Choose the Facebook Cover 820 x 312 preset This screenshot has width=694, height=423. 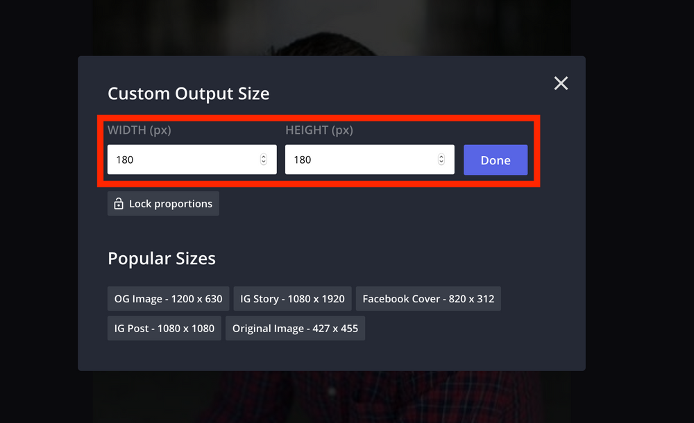coord(428,298)
